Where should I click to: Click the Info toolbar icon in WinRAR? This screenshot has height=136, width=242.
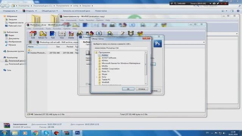99,33
